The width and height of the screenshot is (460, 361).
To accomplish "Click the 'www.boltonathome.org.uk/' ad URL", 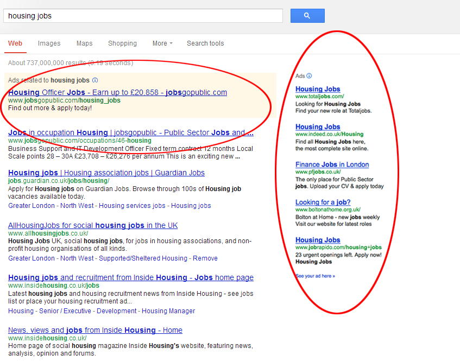I will [328, 210].
